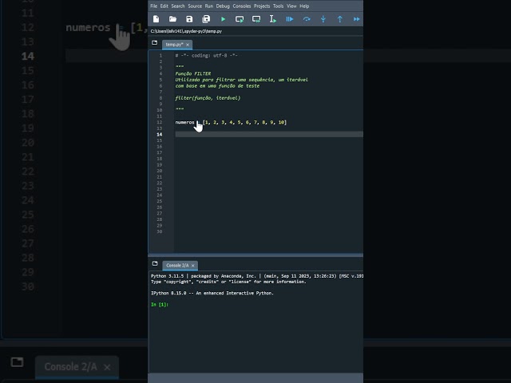Click 'Utilizada para filtrar uma sequência' line
The height and width of the screenshot is (383, 511).
[241, 80]
